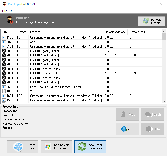Open the ? help menu

pos(11,11)
